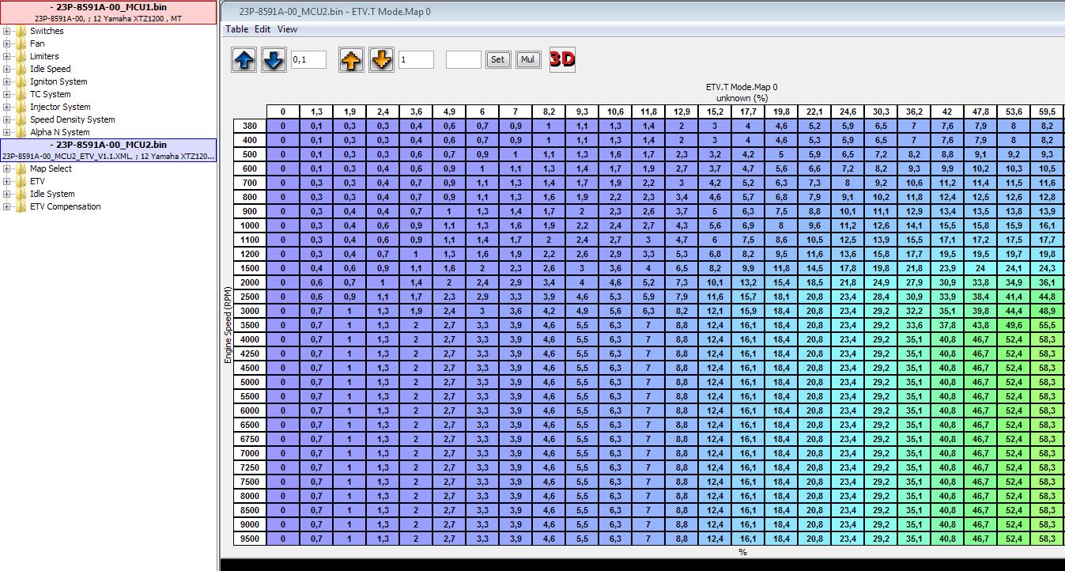The height and width of the screenshot is (571, 1065).
Task: Click the blue up arrow increment button
Action: coord(244,60)
